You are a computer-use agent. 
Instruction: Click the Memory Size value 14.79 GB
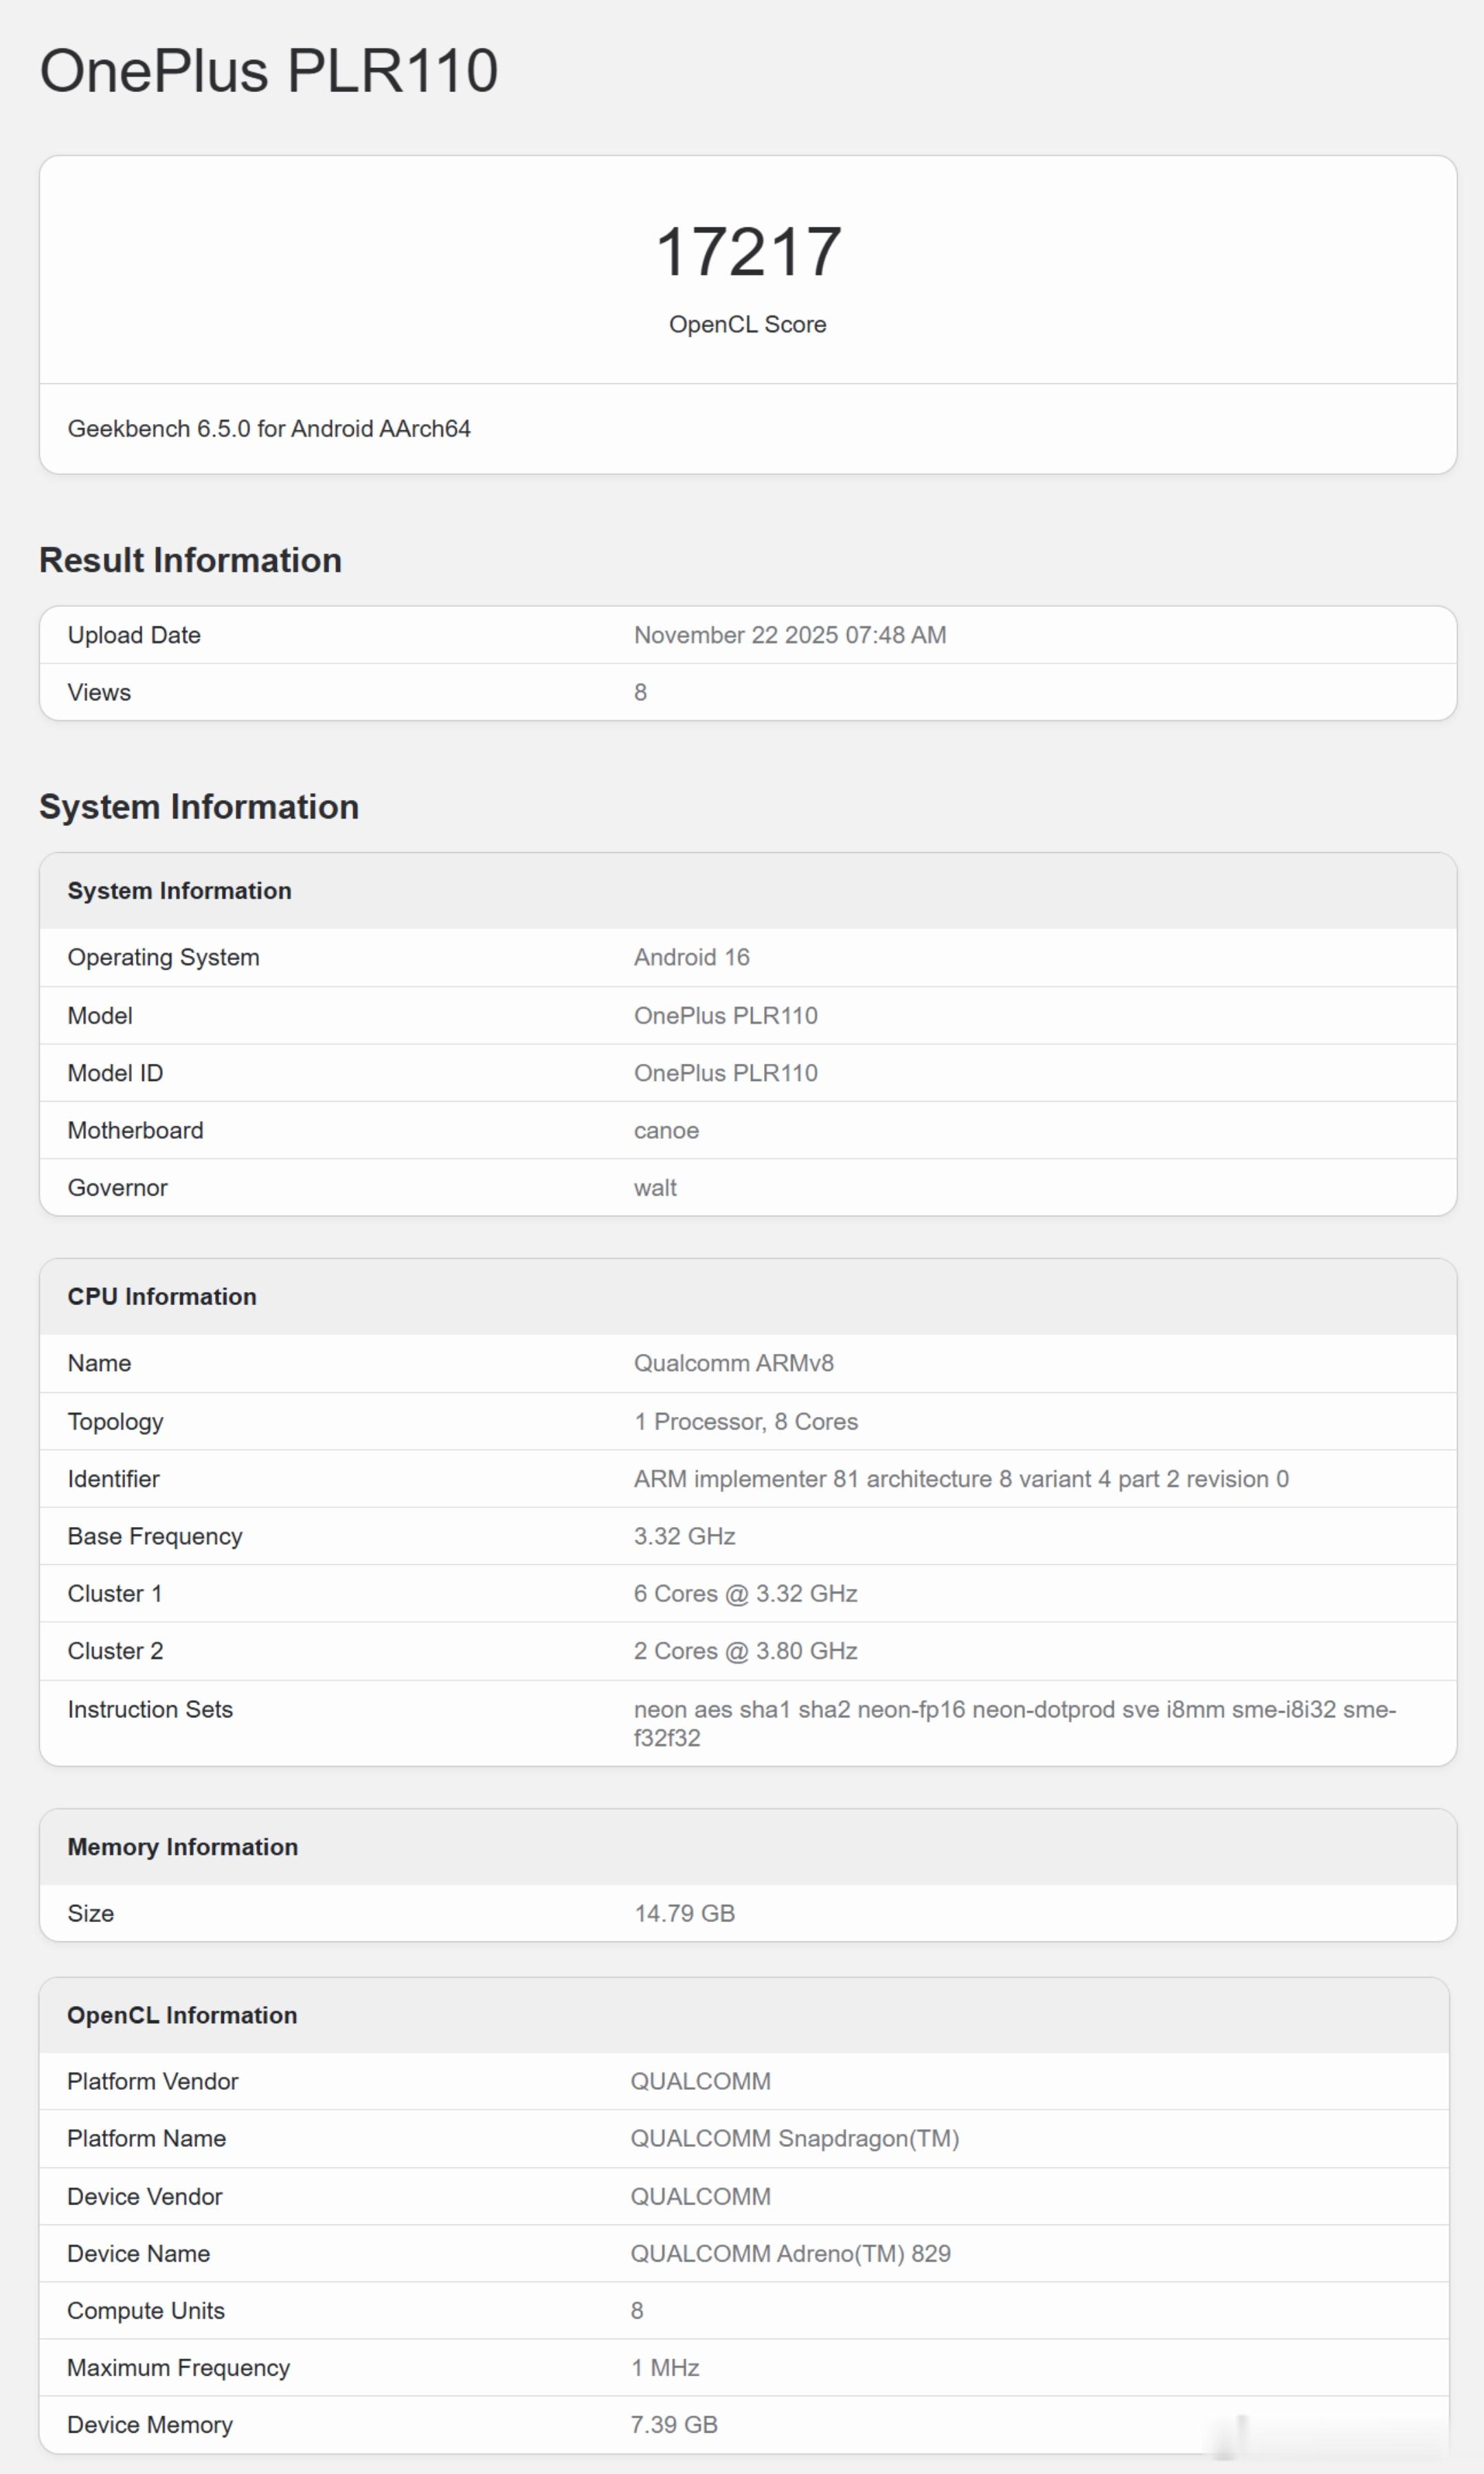tap(684, 1913)
